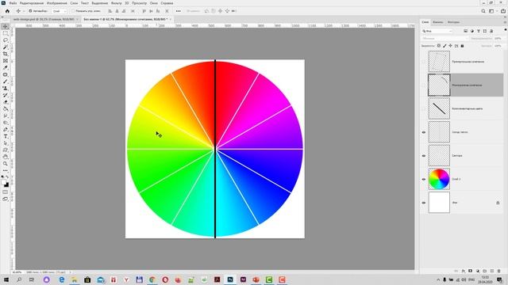Show the selected 'Монохромное сочетание' layer visibility
Viewport: 508px width, 285px height.
click(423, 85)
